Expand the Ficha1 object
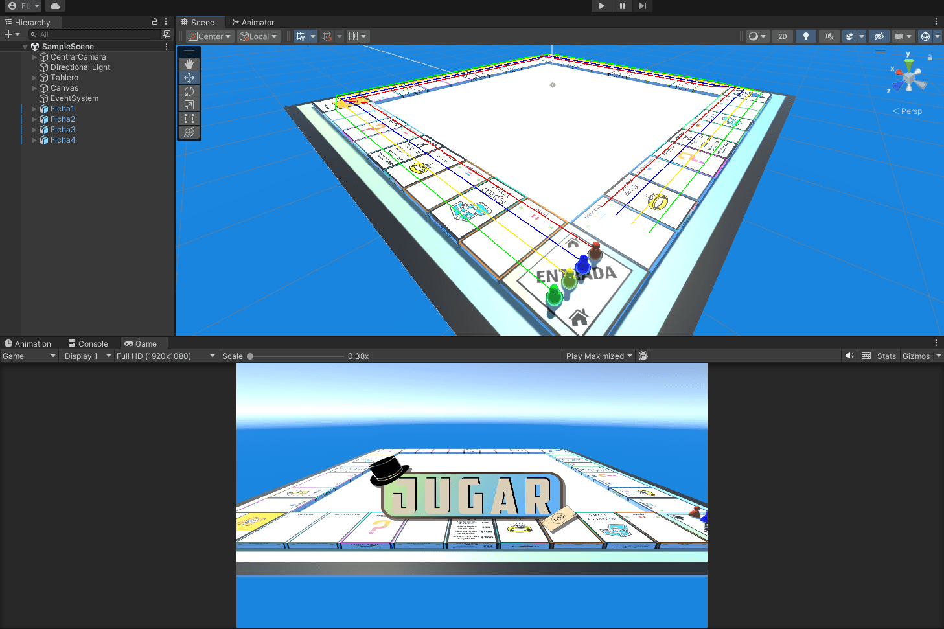 coord(34,109)
